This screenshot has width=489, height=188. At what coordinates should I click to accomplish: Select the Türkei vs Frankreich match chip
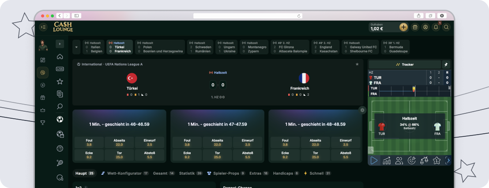[120, 47]
